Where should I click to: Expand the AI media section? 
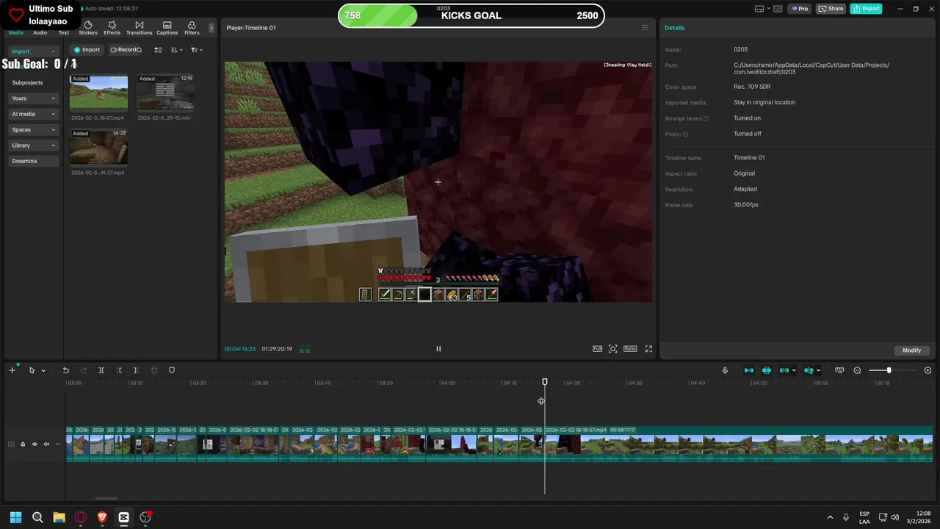[33, 114]
